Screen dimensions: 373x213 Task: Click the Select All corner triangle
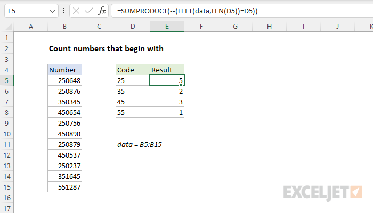coord(9,27)
